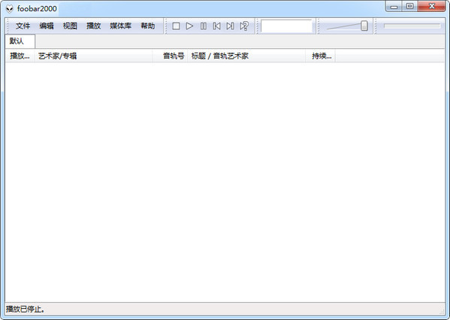Open the 编辑 menu
450x320 pixels.
click(47, 26)
